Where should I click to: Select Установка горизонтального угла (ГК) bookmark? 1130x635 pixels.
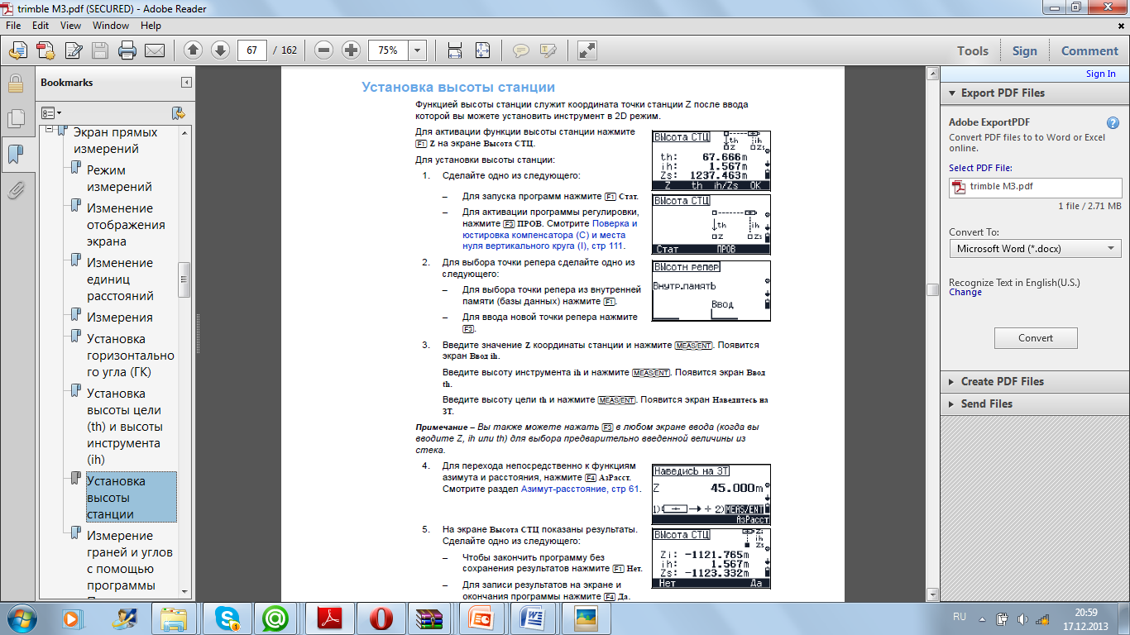[x=131, y=356]
